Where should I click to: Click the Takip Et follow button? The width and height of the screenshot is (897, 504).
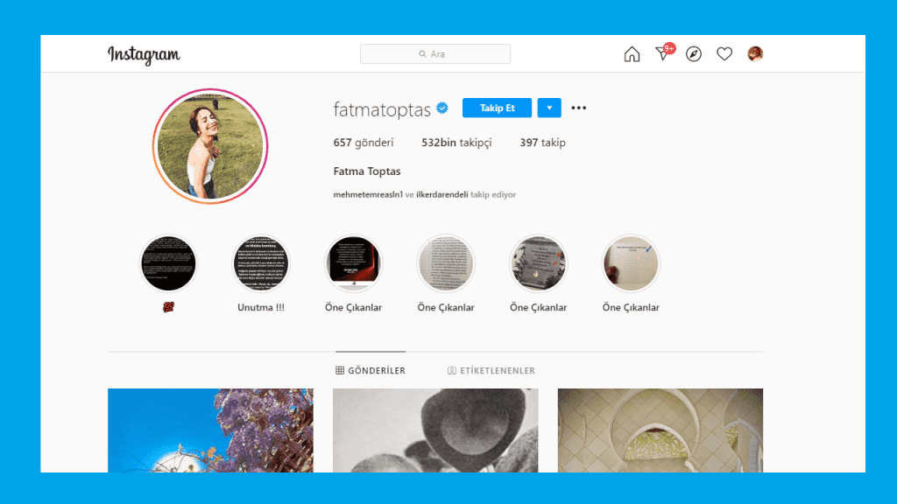tap(497, 108)
